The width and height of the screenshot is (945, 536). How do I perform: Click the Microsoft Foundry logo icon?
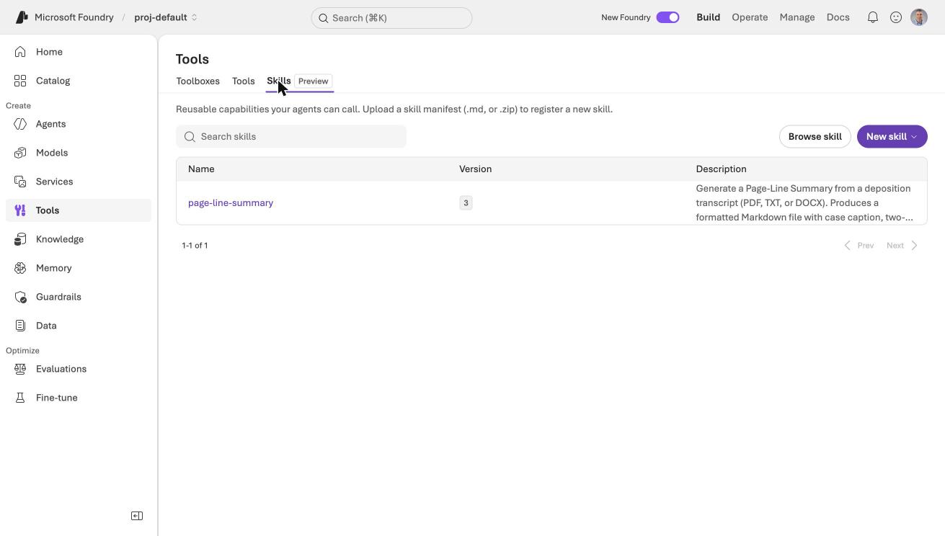click(22, 17)
